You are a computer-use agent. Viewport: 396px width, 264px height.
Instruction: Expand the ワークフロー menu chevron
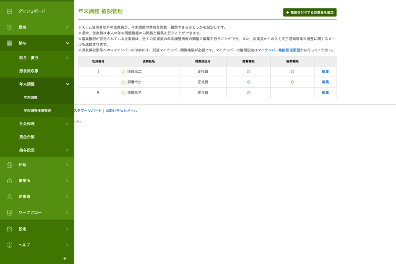67,212
